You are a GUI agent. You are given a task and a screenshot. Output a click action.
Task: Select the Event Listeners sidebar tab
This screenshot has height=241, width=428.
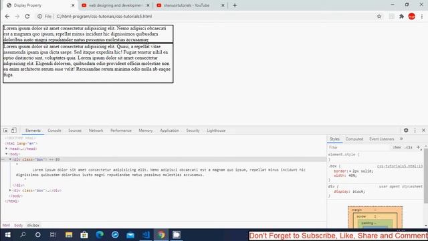point(381,139)
